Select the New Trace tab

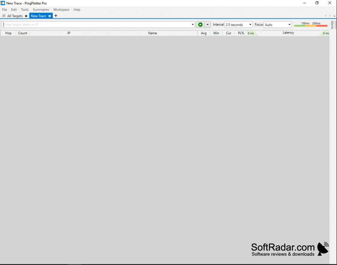38,16
